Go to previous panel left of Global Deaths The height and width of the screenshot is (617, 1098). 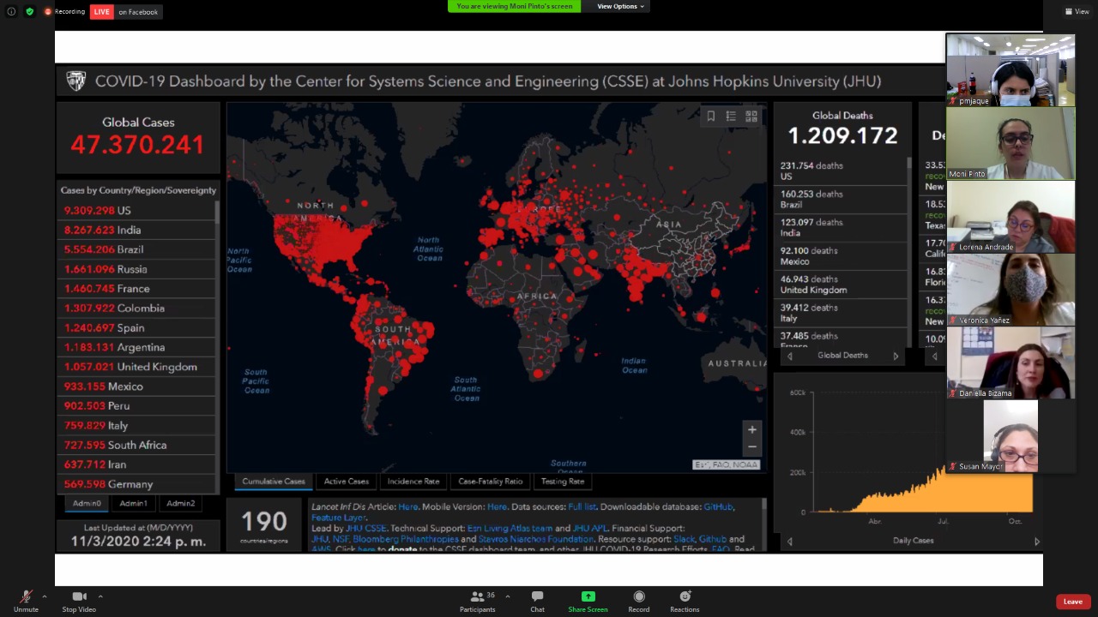pyautogui.click(x=790, y=356)
